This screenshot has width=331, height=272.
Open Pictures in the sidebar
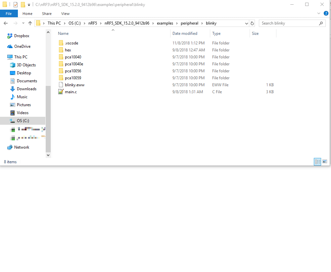(x=20, y=105)
